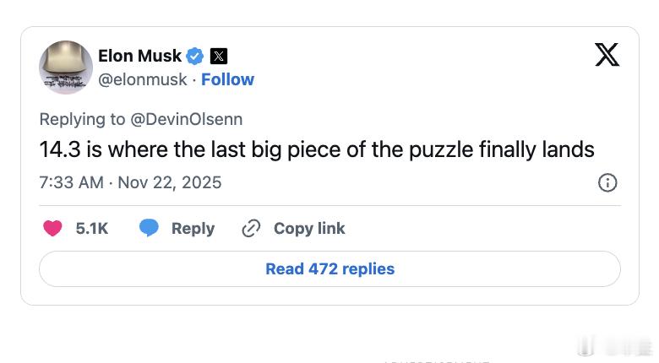
Task: Open the 7:33 AM · Nov 22, 2025 timestamp
Action: pyautogui.click(x=130, y=182)
